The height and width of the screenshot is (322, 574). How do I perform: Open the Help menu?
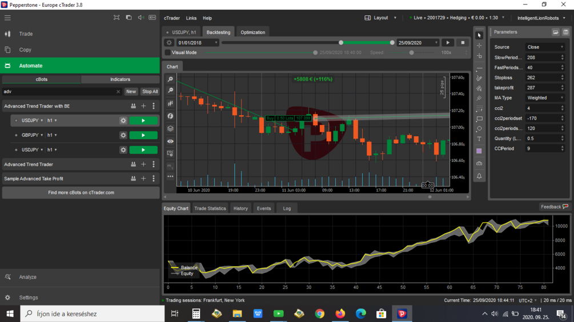[207, 18]
